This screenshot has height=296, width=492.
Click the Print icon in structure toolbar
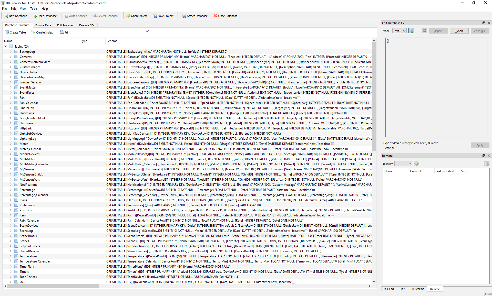tap(62, 32)
